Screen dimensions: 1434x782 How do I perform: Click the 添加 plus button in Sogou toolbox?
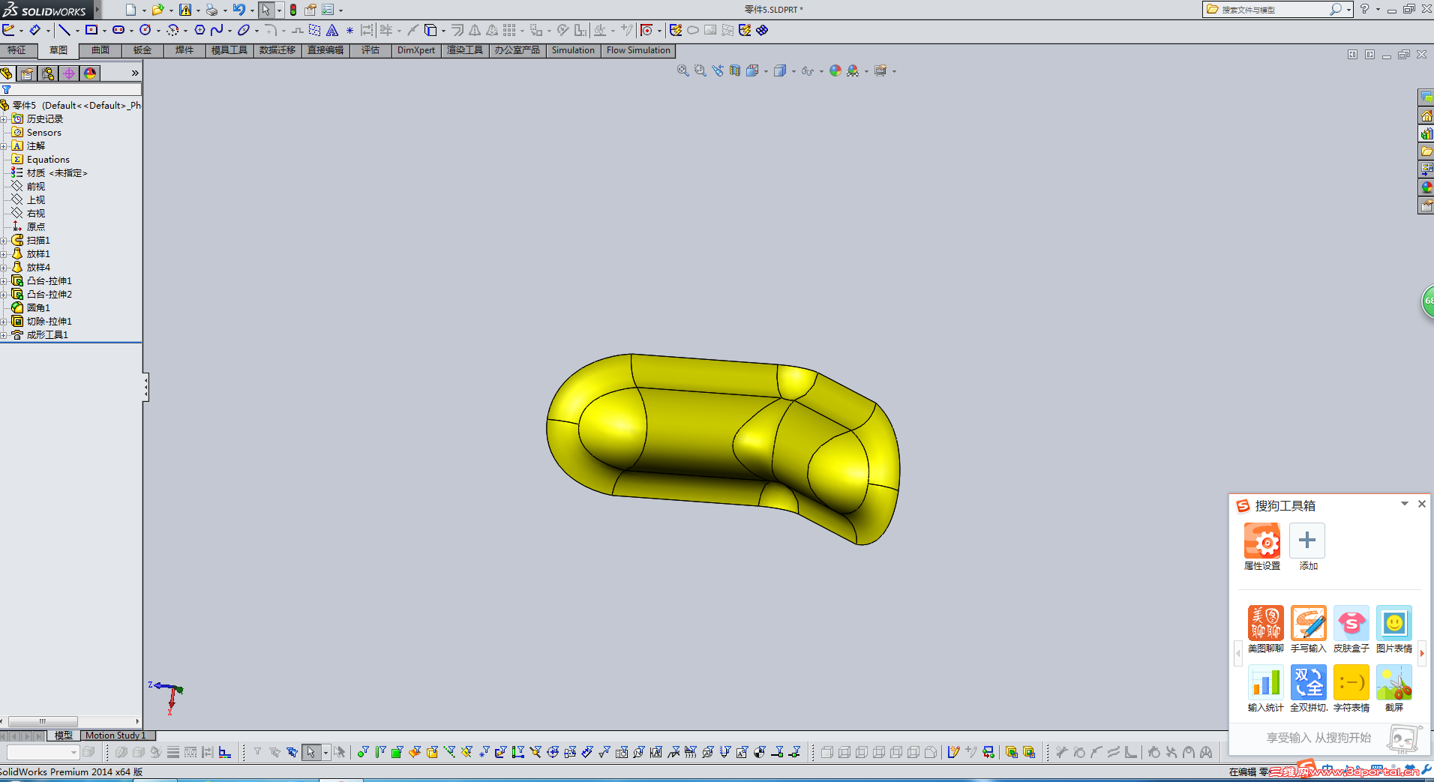click(x=1307, y=541)
